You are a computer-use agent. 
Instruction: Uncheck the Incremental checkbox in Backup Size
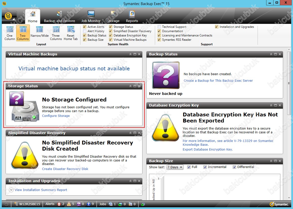[205, 167]
